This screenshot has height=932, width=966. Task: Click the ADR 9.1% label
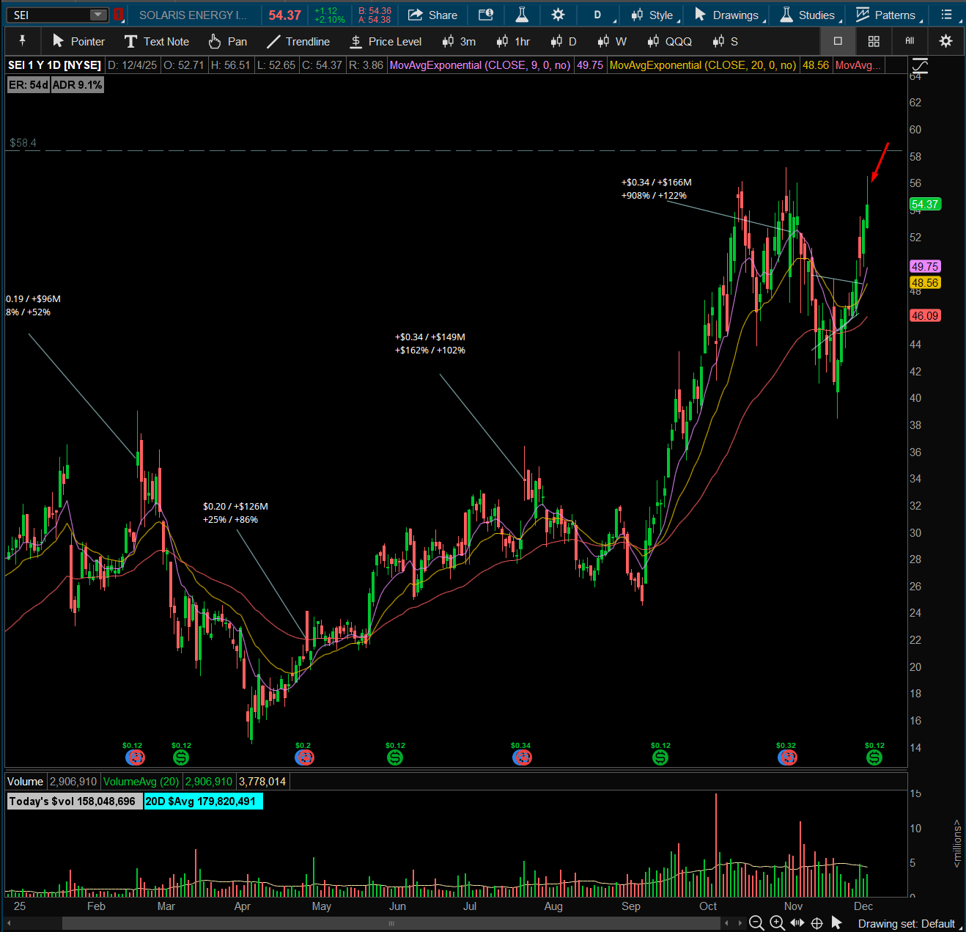pos(77,85)
